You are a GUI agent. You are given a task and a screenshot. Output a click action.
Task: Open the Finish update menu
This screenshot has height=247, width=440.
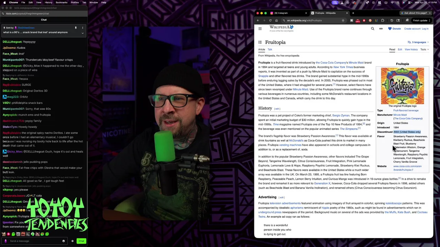[422, 20]
